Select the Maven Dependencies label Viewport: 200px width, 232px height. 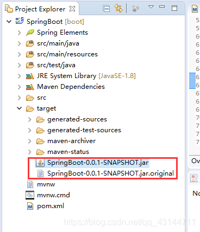71,87
